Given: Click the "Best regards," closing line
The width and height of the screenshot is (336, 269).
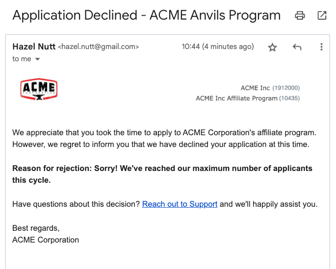Looking at the screenshot, I should pos(36,228).
